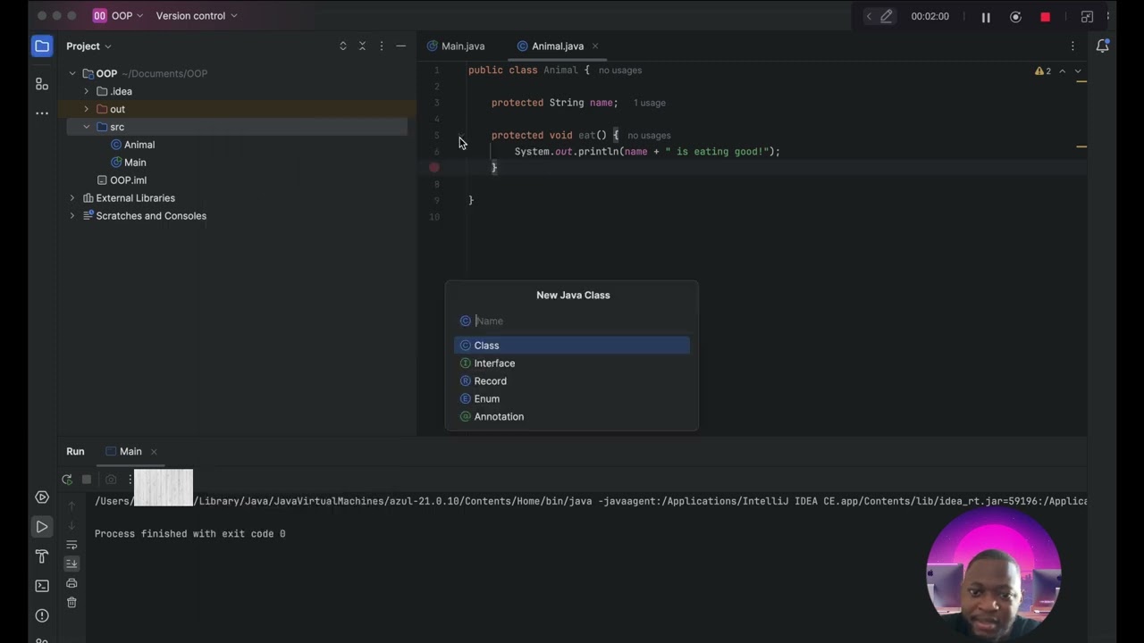Open the Problems tool window icon
Viewport: 1144px width, 643px height.
(x=42, y=616)
